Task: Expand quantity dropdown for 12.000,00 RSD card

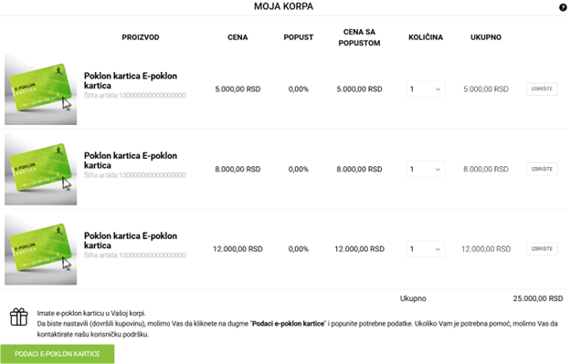Action: [x=426, y=249]
